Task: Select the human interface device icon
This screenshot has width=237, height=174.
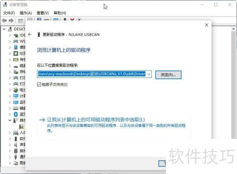Action: click(16, 133)
